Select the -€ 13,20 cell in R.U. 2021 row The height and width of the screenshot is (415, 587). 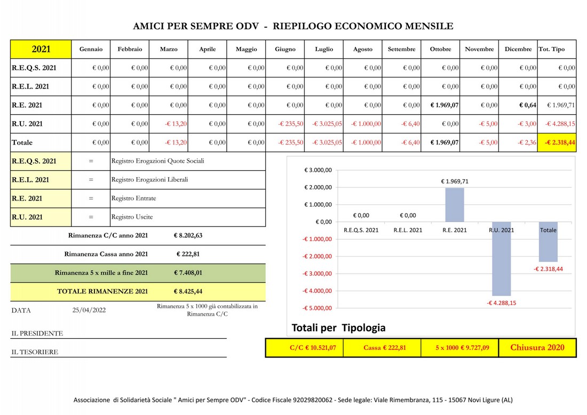pyautogui.click(x=169, y=124)
